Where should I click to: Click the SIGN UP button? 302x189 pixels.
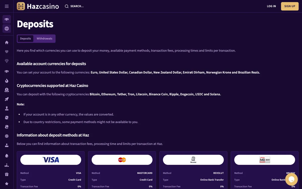point(290,6)
